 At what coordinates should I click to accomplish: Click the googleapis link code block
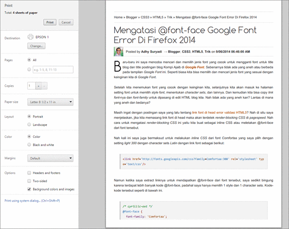click(194, 162)
